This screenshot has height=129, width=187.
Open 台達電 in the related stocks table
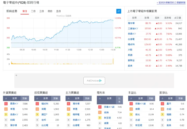[x=131, y=39]
